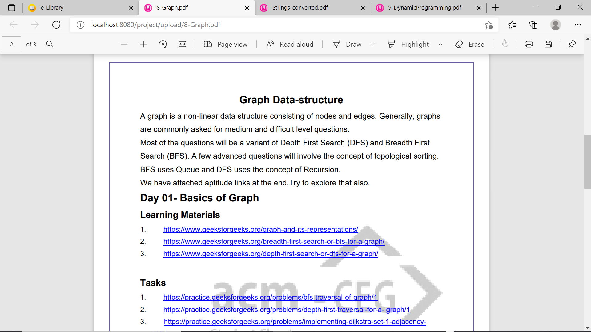Switch to the Strings-converted.pdf tab
Viewport: 591px width, 332px height.
click(300, 8)
